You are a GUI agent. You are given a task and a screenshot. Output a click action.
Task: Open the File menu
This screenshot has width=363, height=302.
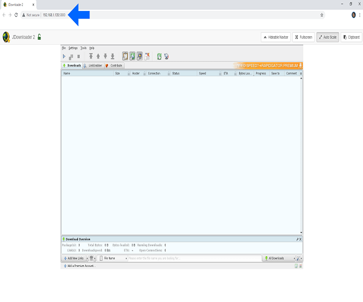[x=64, y=48]
